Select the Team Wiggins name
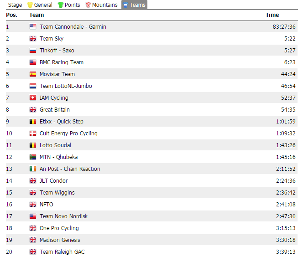The image size is (303, 272). click(57, 193)
